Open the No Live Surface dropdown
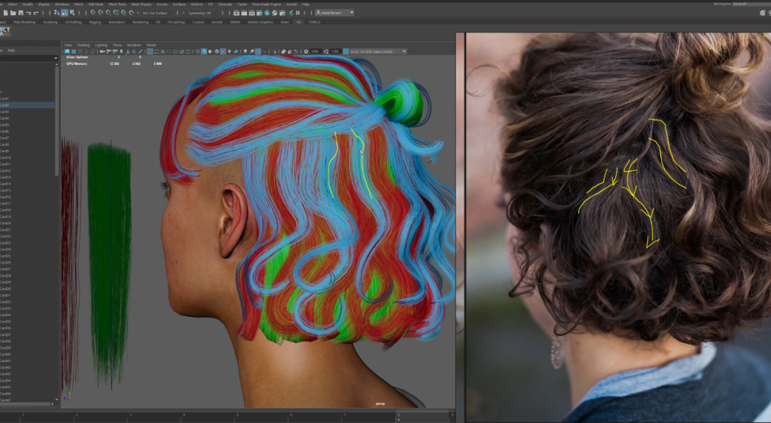 tap(157, 13)
